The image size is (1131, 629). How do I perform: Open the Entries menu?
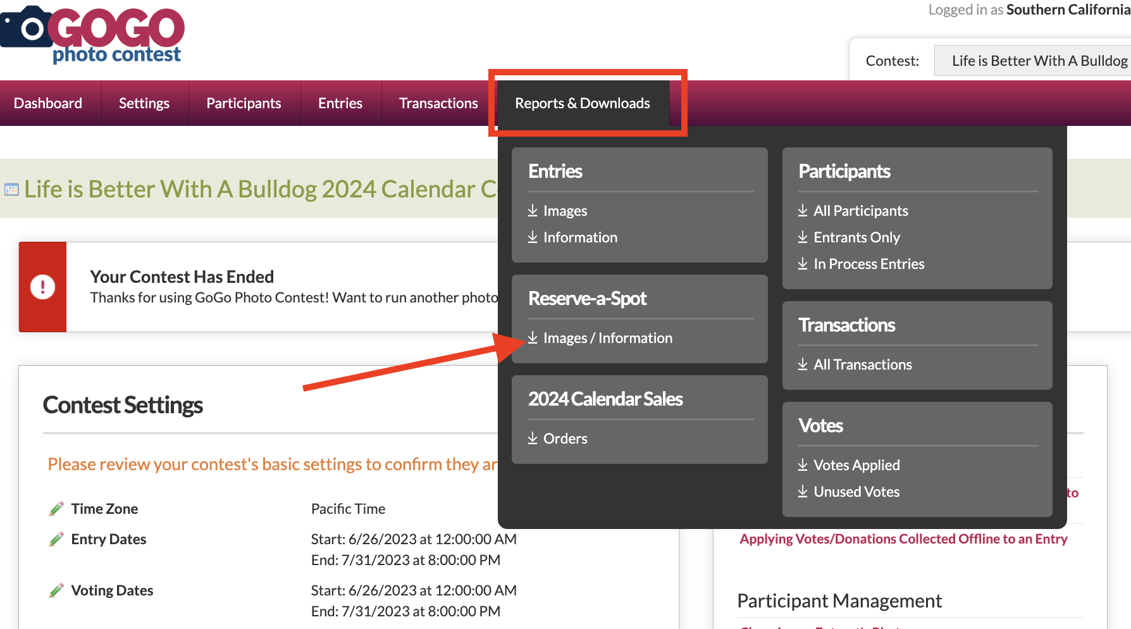(x=340, y=103)
